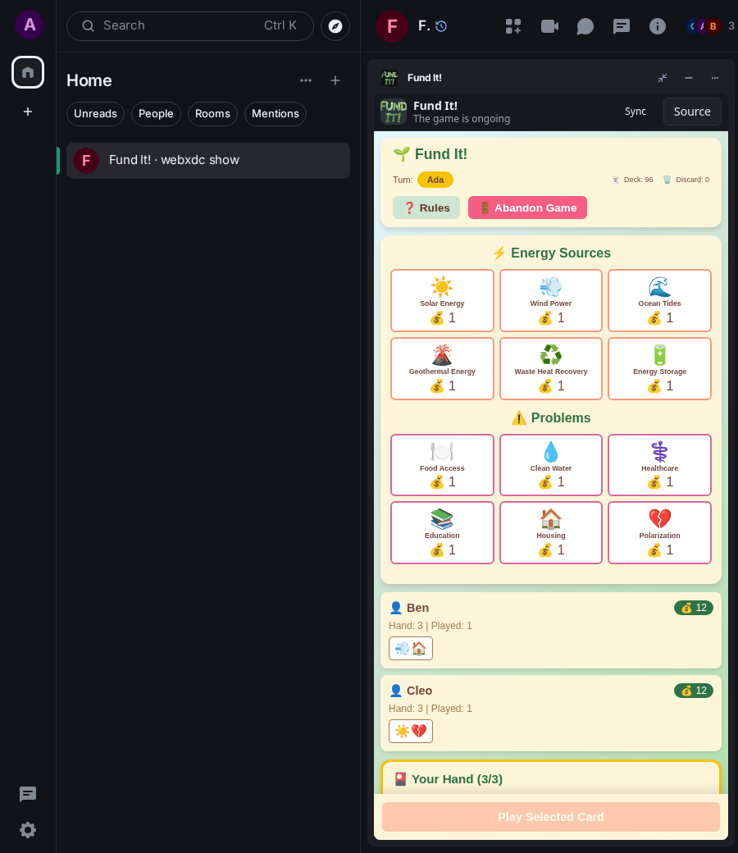Select the Wind Power card

(x=551, y=300)
